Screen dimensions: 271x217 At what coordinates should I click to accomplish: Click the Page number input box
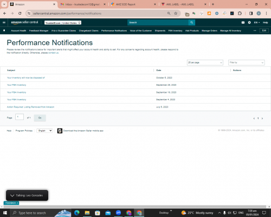[x=20, y=117]
